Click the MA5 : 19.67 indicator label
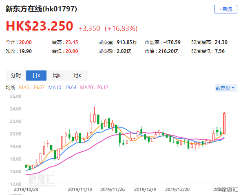This screenshot has width=241, height=195. click(x=32, y=88)
